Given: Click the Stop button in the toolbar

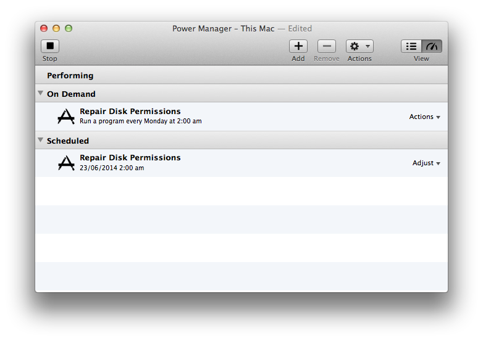Looking at the screenshot, I should tap(50, 46).
